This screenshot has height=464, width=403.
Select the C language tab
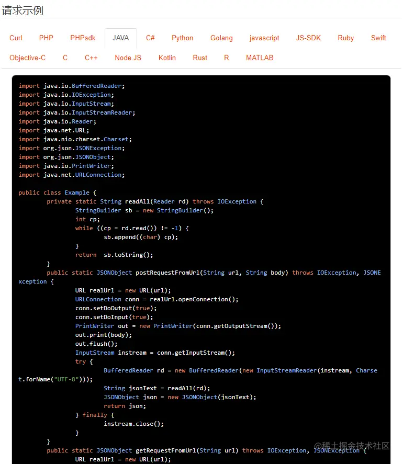coord(65,58)
